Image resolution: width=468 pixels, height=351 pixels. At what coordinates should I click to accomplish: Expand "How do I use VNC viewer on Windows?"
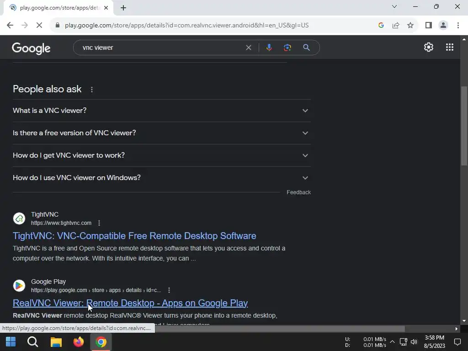coord(162,178)
